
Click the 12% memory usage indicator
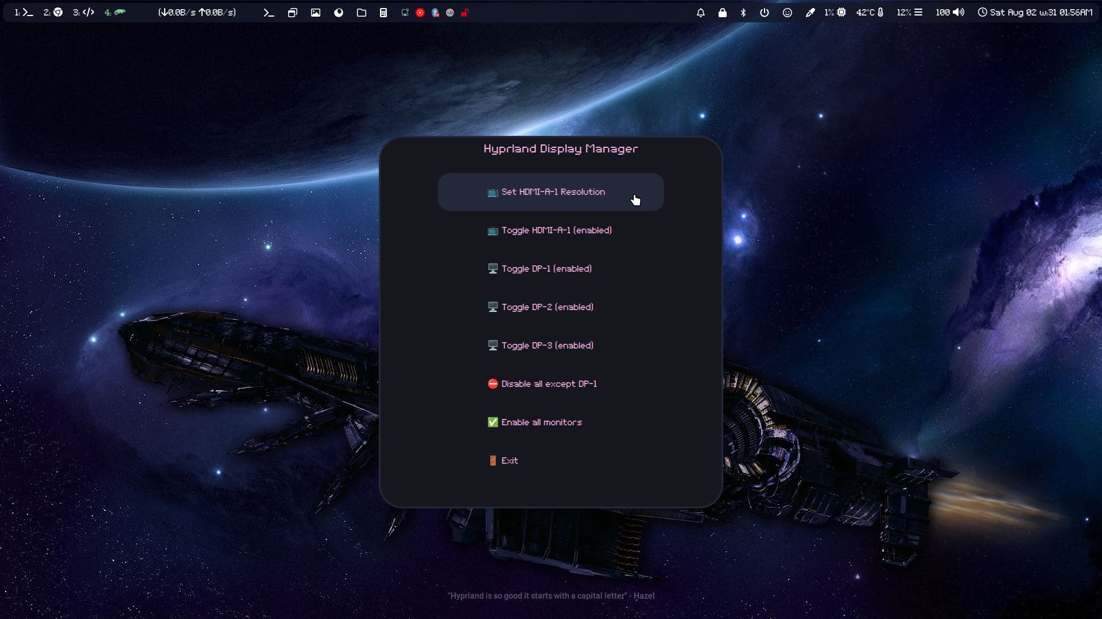coord(910,13)
